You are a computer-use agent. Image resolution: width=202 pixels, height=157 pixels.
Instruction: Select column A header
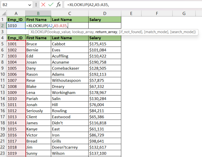point(16,13)
